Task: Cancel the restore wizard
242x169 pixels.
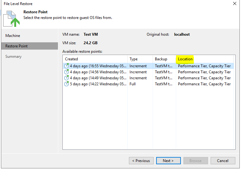Action: pyautogui.click(x=223, y=161)
